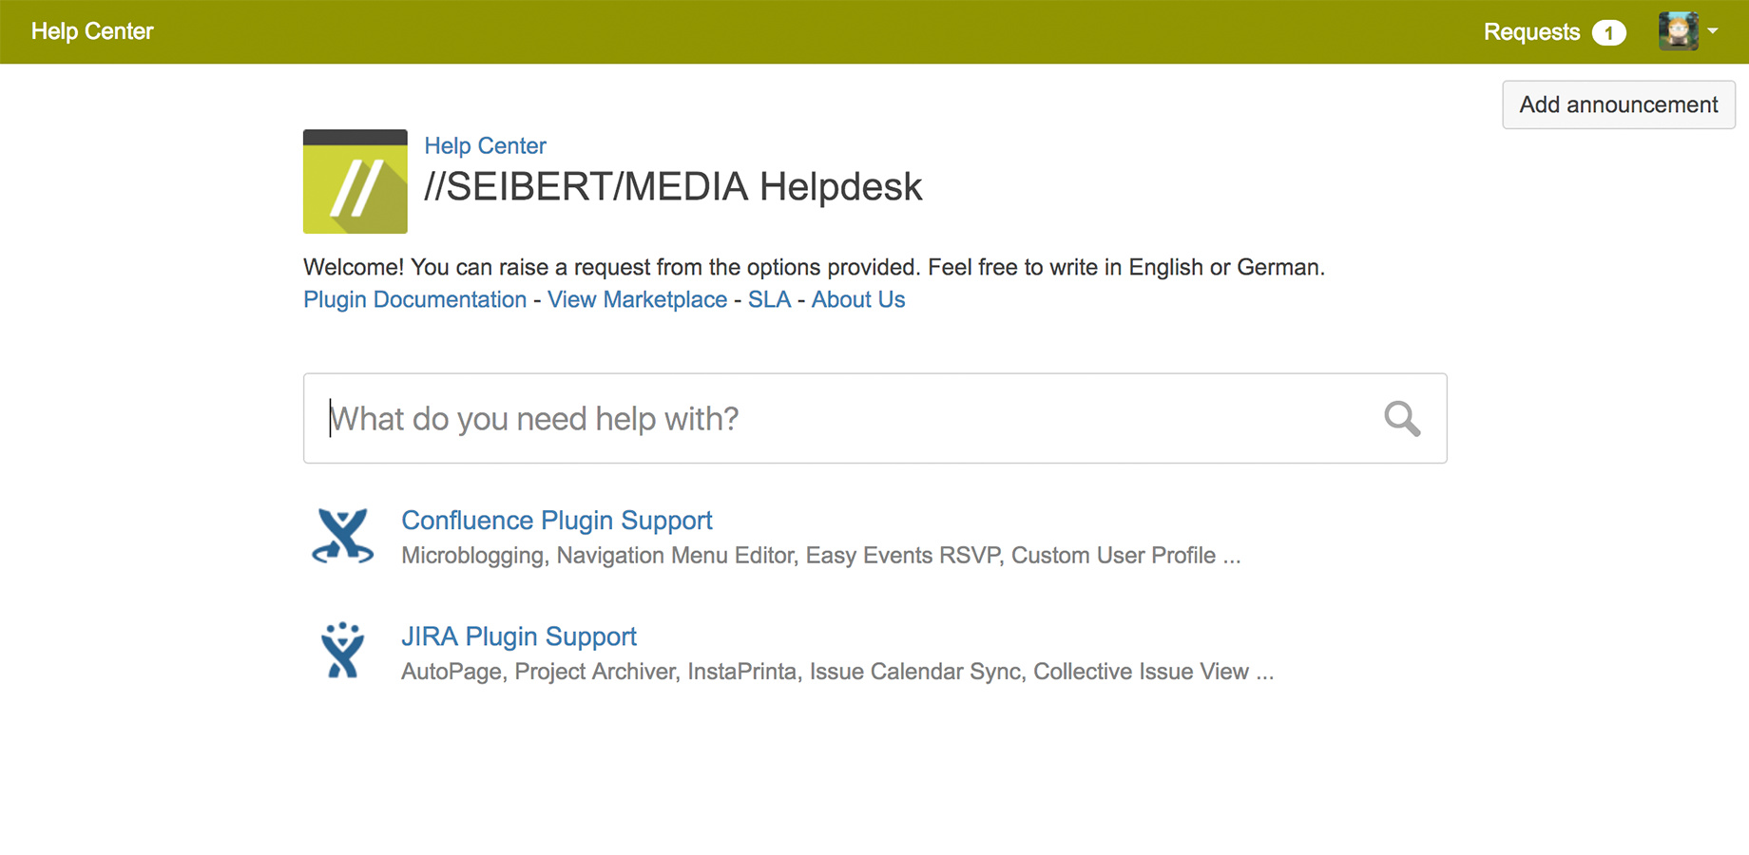
Task: Follow the View Marketplace link
Action: [637, 299]
